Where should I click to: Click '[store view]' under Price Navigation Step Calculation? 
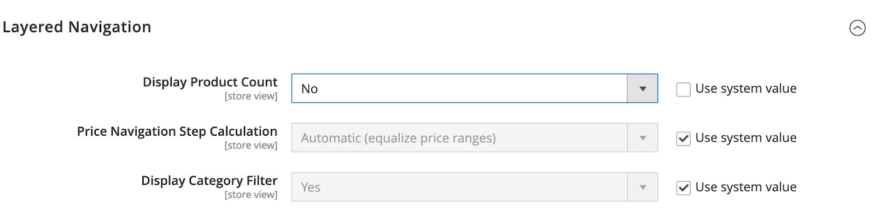coord(251,146)
